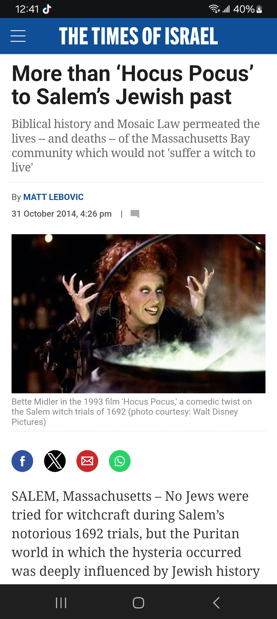Tap the status bar clock
The height and width of the screenshot is (619, 277).
click(27, 9)
